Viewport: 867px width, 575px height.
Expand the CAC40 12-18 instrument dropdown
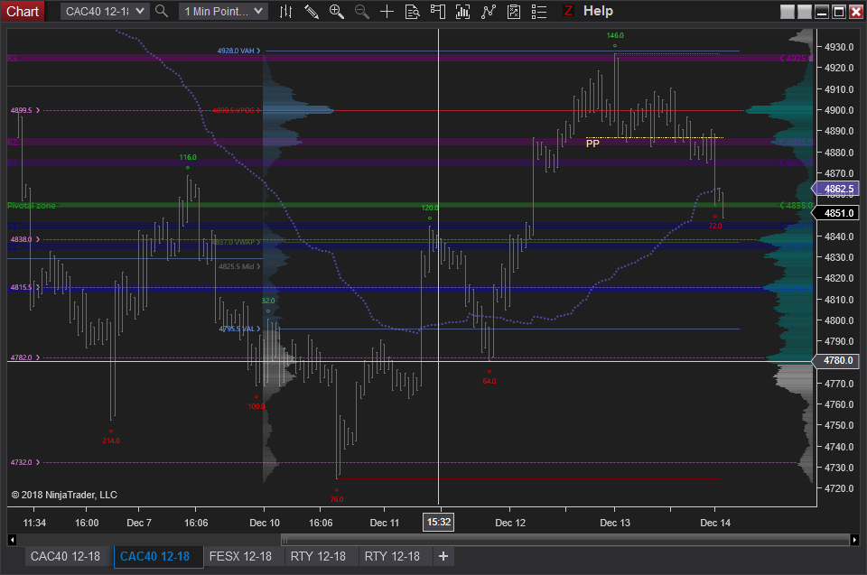pyautogui.click(x=105, y=11)
